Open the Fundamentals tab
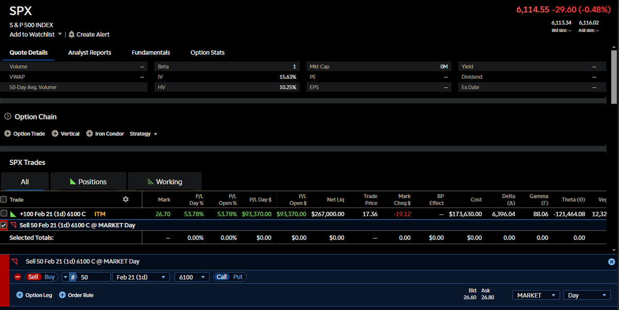Image resolution: width=619 pixels, height=310 pixels. click(151, 53)
